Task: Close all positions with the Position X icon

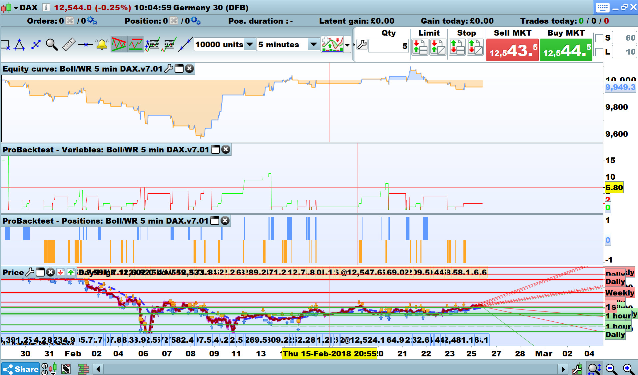Action: click(174, 21)
